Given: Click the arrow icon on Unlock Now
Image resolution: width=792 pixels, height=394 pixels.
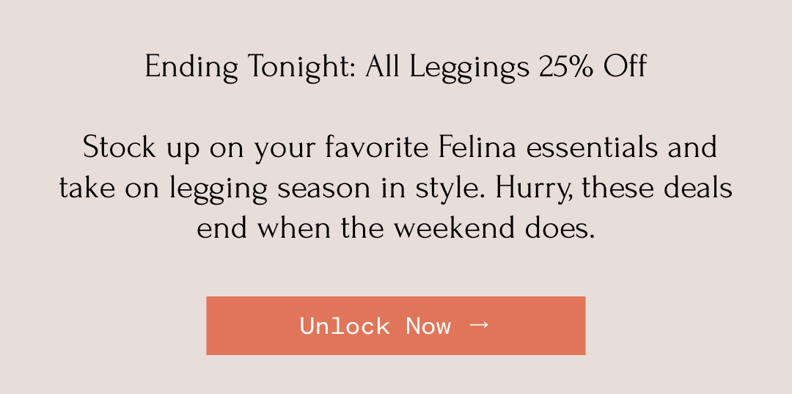Looking at the screenshot, I should coord(478,324).
